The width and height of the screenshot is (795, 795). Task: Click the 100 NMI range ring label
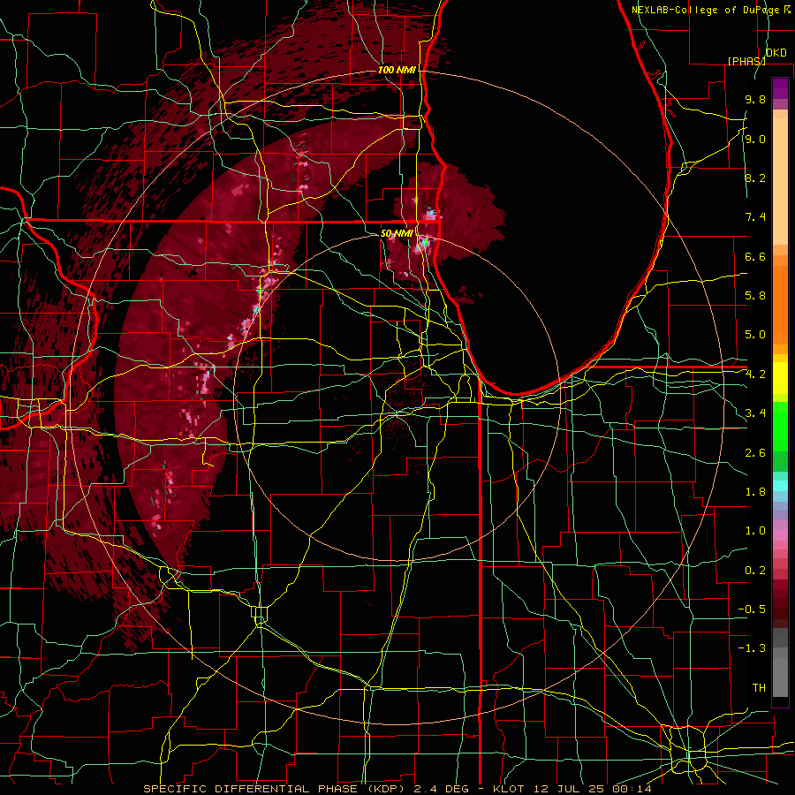(397, 70)
